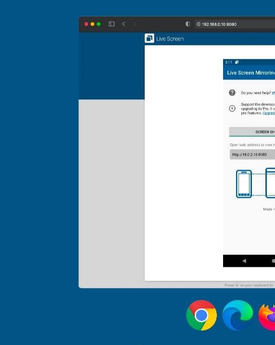The height and width of the screenshot is (345, 275).
Task: Close the Safari window with red button
Action: click(87, 24)
